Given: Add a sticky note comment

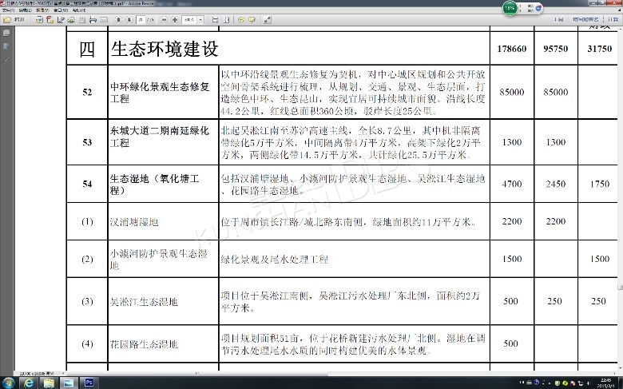Looking at the screenshot, I should (x=240, y=19).
